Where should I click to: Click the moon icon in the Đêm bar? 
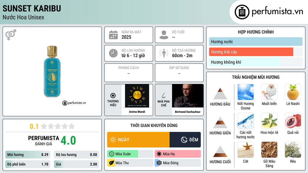click(x=184, y=140)
